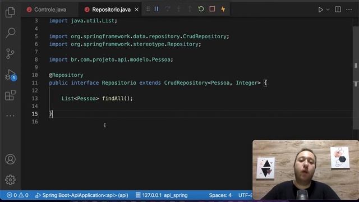Show additional views ellipsis in activity bar
Screen dimensions: 359x202
pos(10,116)
